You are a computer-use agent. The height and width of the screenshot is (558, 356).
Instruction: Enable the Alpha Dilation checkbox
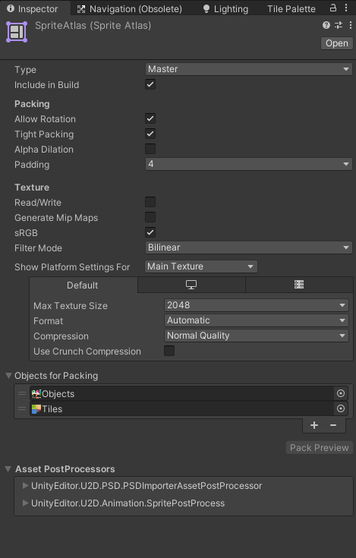pyautogui.click(x=150, y=149)
